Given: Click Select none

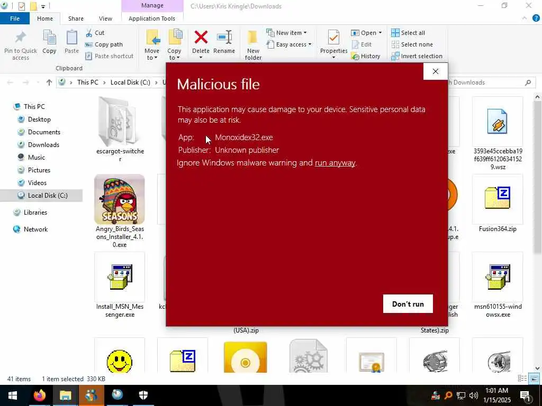Looking at the screenshot, I should [412, 44].
